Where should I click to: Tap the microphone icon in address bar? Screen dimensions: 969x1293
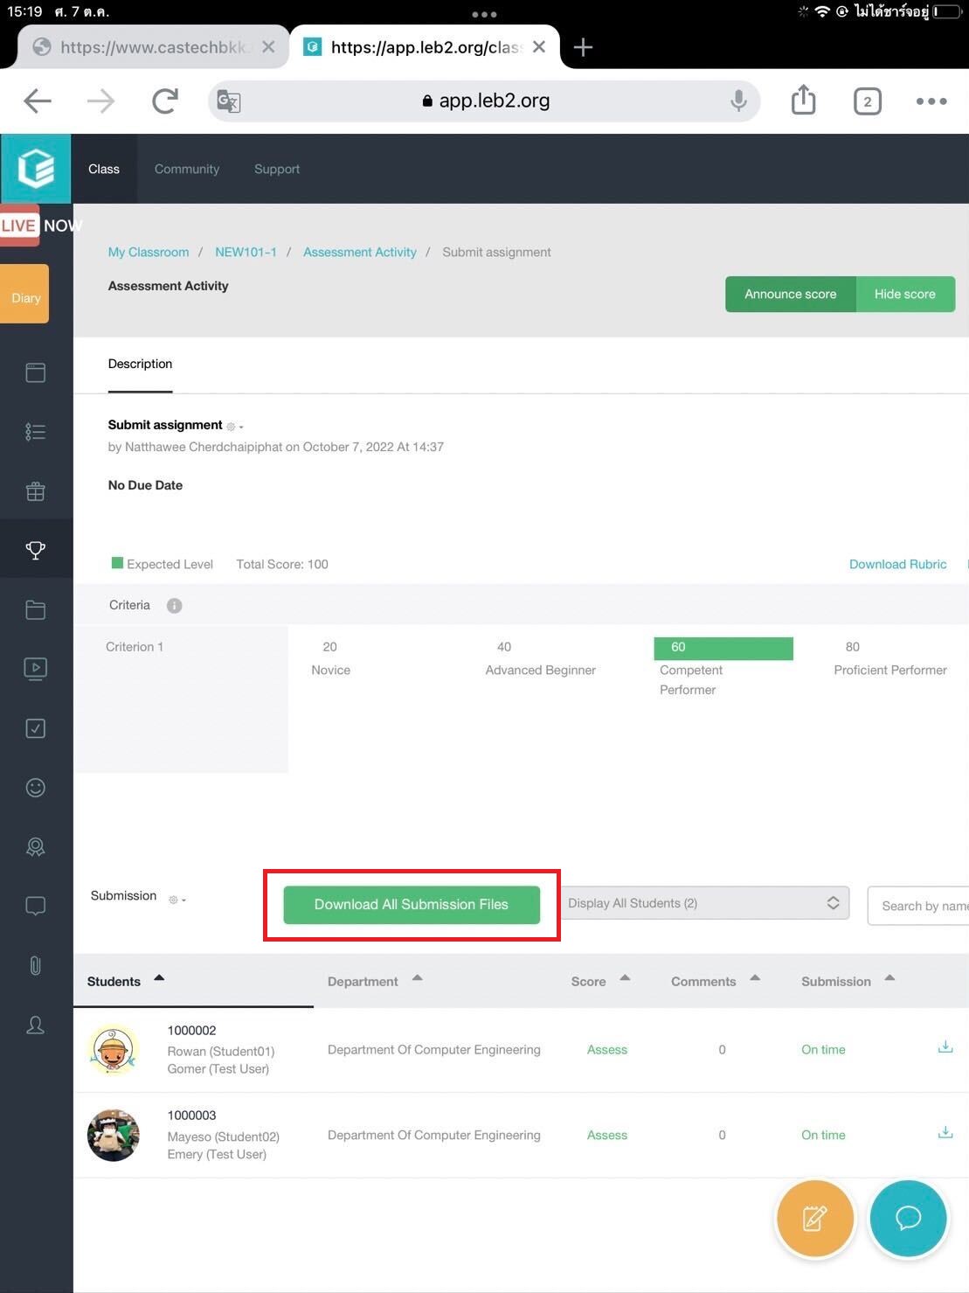738,101
